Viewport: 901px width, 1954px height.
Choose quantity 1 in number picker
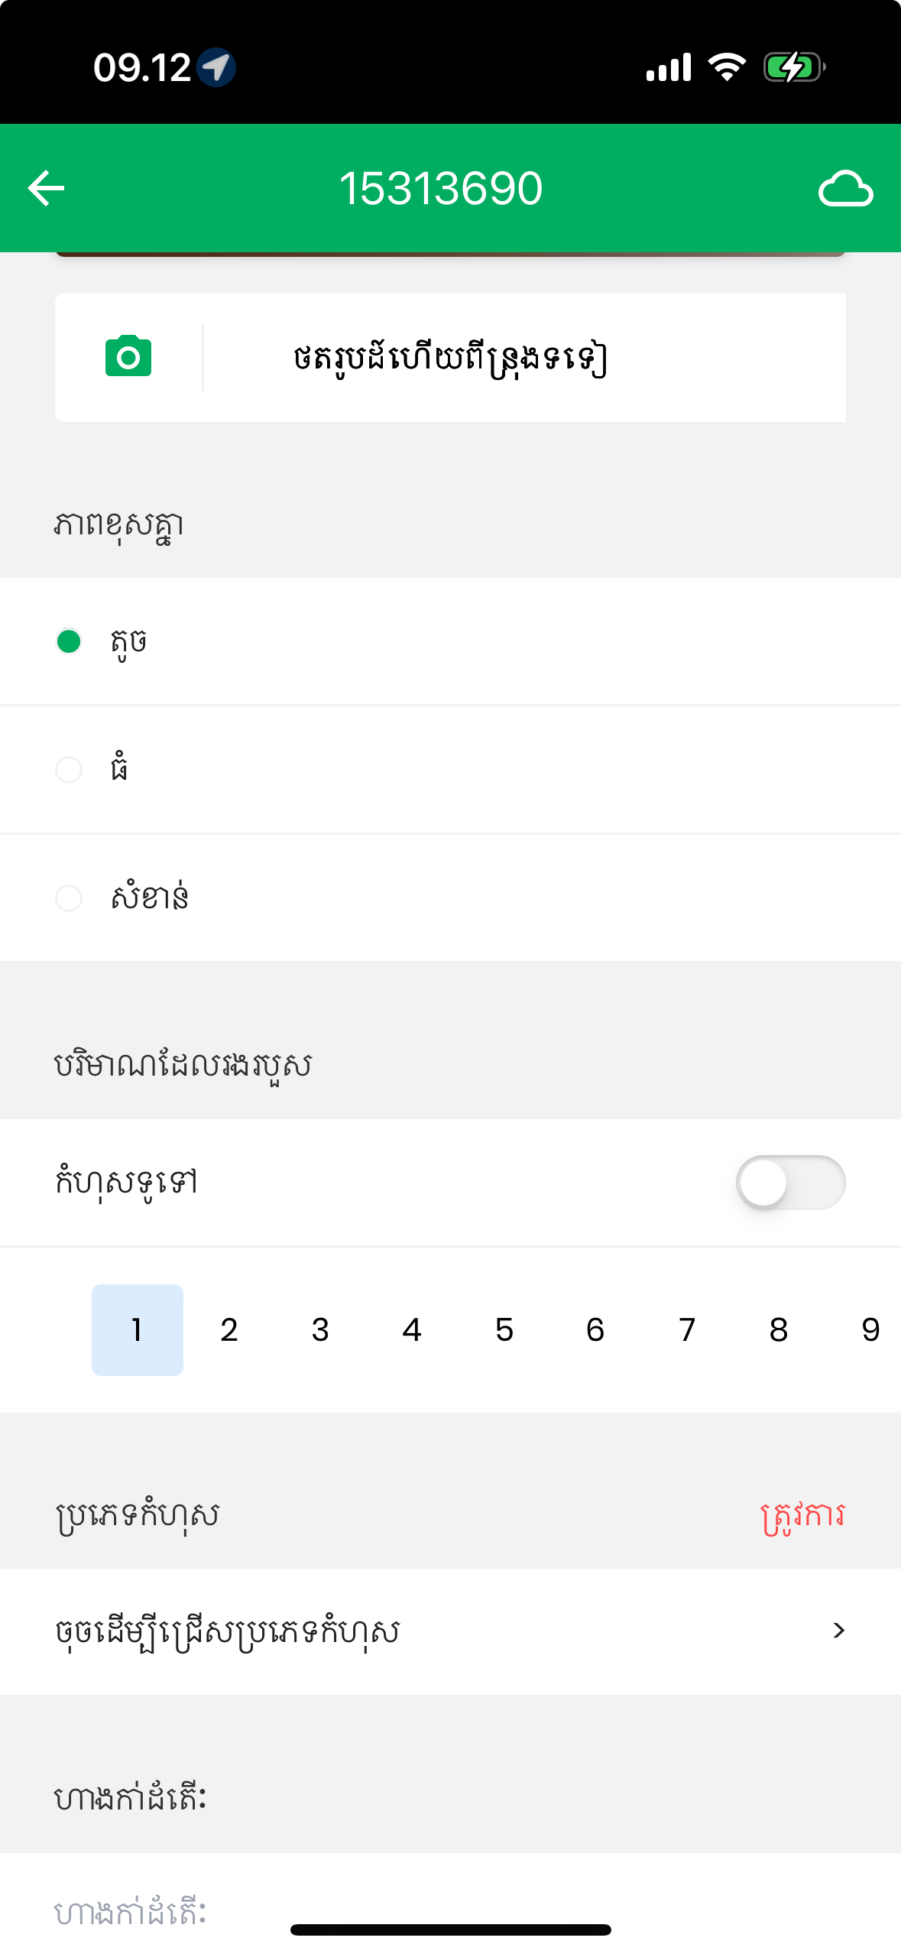click(x=138, y=1330)
